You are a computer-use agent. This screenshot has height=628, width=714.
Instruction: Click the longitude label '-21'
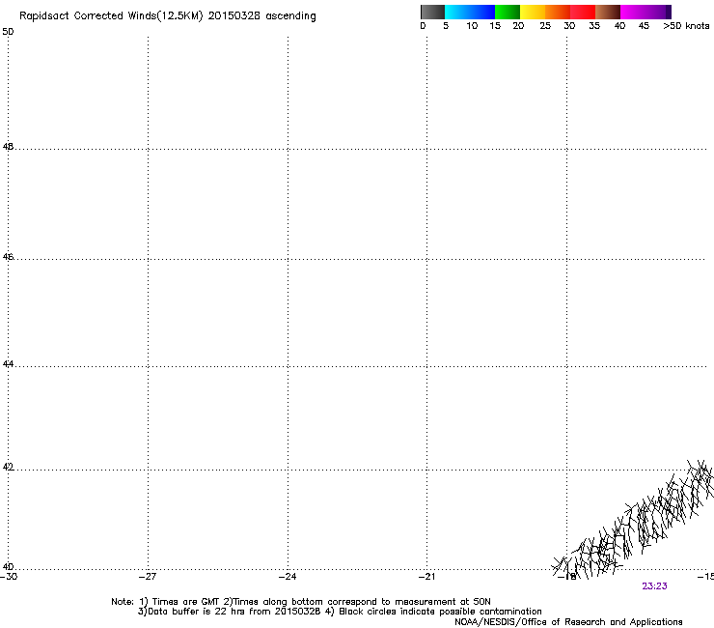(x=426, y=577)
